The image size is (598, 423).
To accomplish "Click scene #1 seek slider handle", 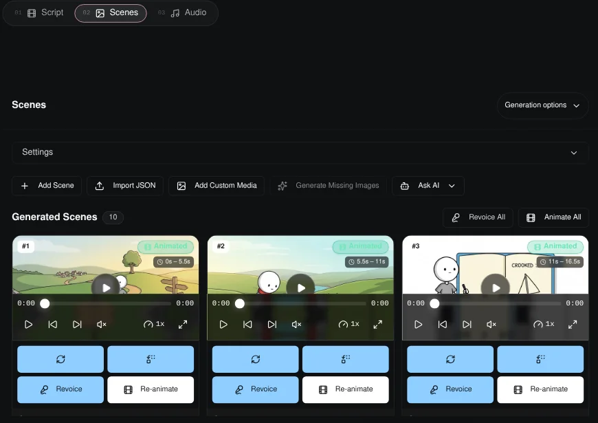I will pyautogui.click(x=45, y=303).
